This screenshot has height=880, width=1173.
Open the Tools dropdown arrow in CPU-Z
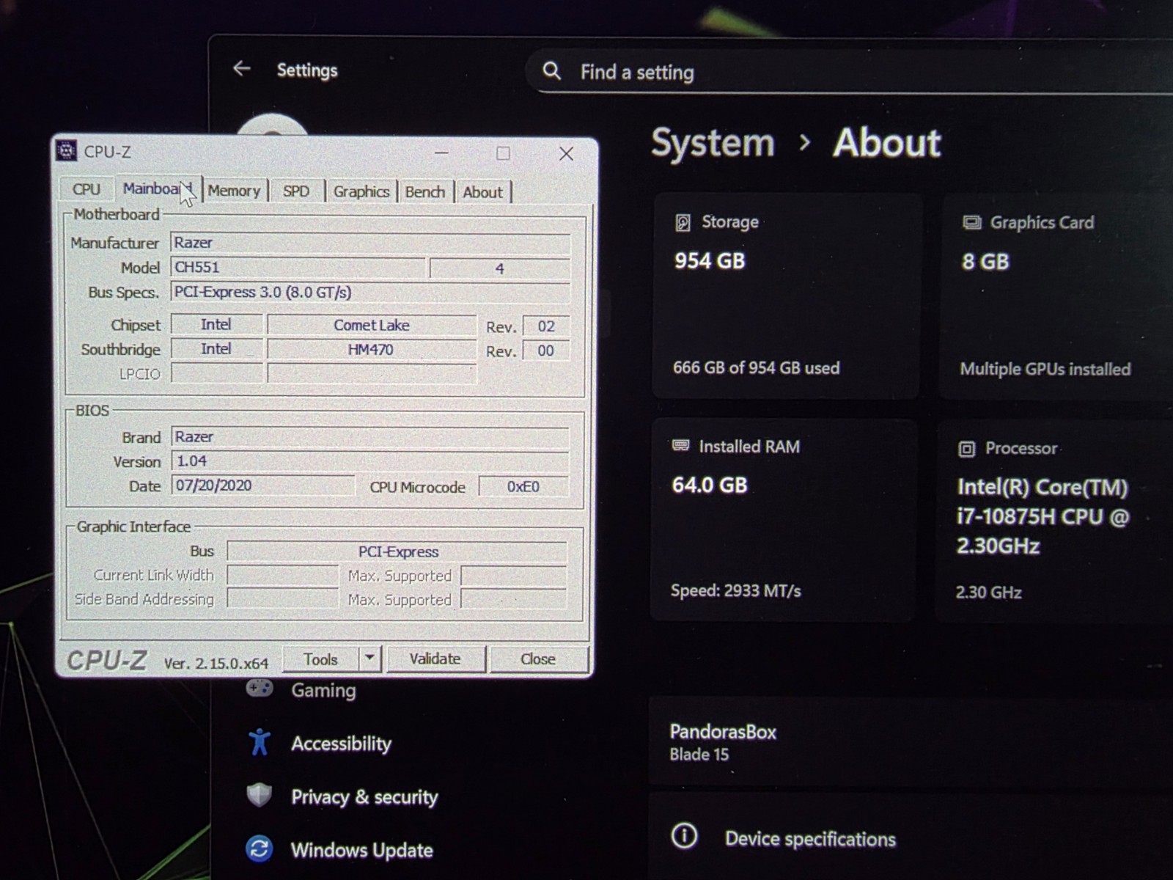click(x=369, y=658)
